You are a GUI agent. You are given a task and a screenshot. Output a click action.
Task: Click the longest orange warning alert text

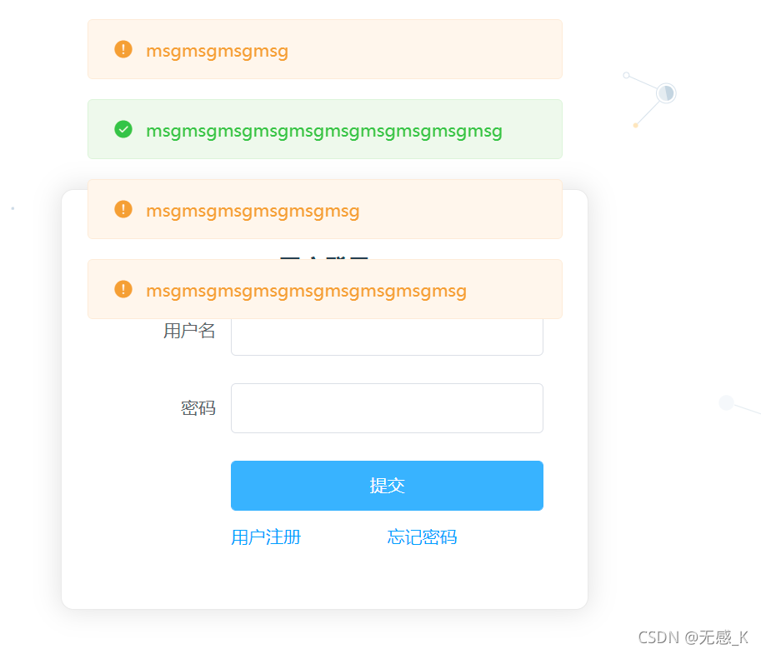coord(306,291)
